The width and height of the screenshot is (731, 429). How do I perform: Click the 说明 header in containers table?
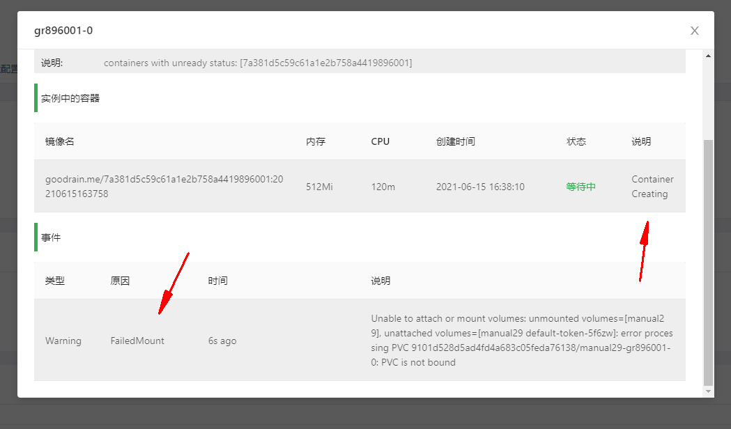[x=641, y=141]
